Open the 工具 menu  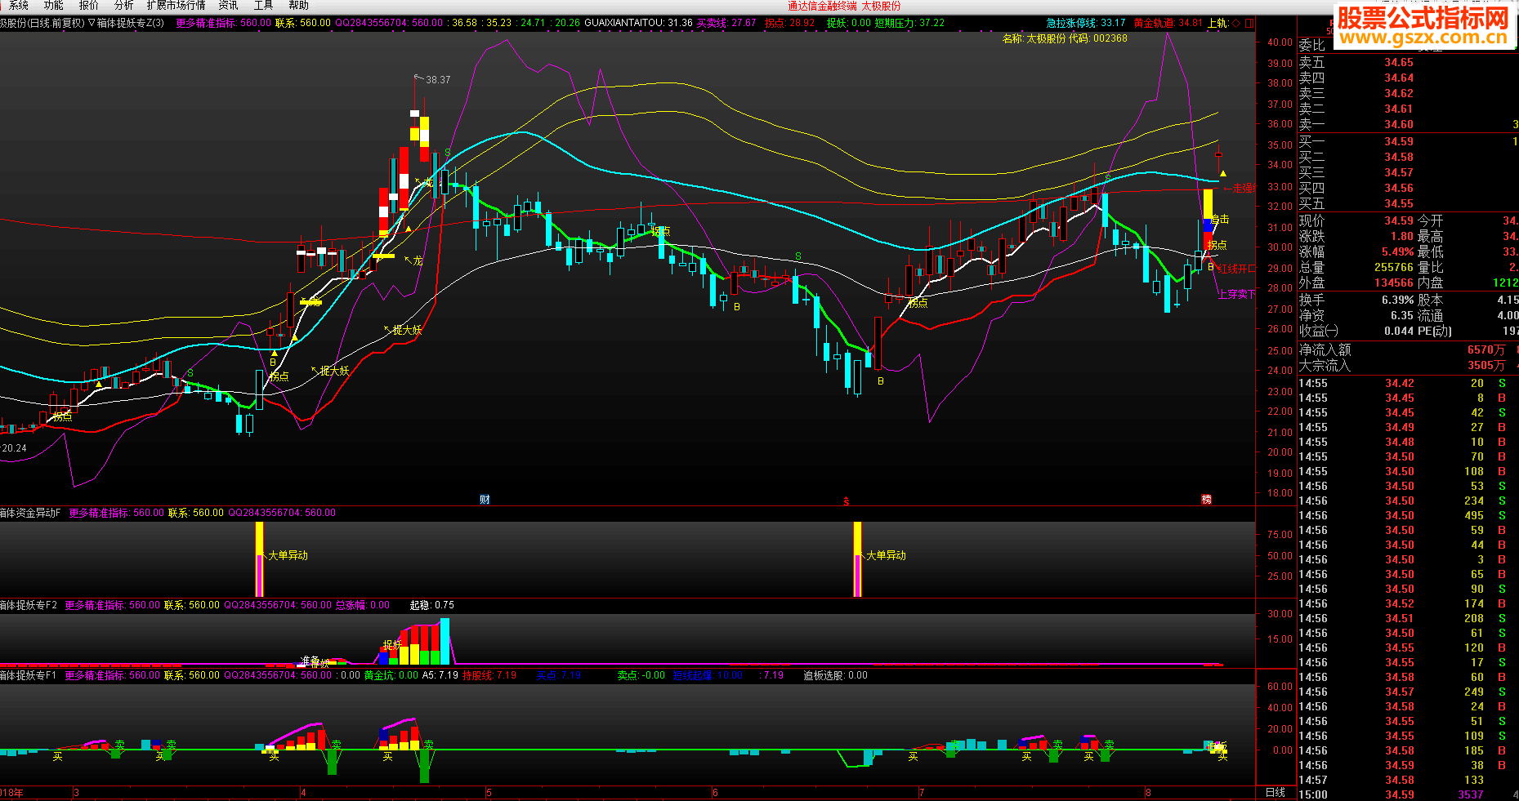[264, 6]
